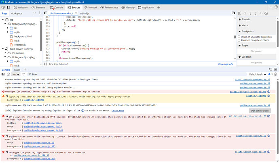Click Copilot explain icon on the yellow OPFS warning
This screenshot has height=163, width=279.
(x=268, y=96)
